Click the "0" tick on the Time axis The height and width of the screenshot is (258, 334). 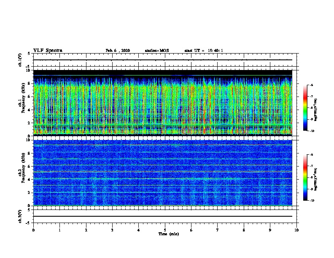(x=33, y=230)
